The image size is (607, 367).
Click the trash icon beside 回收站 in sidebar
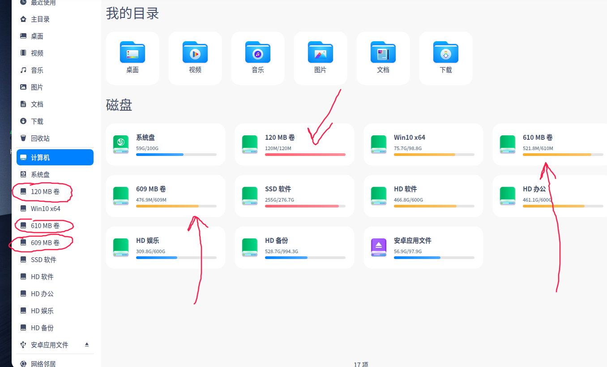click(23, 138)
